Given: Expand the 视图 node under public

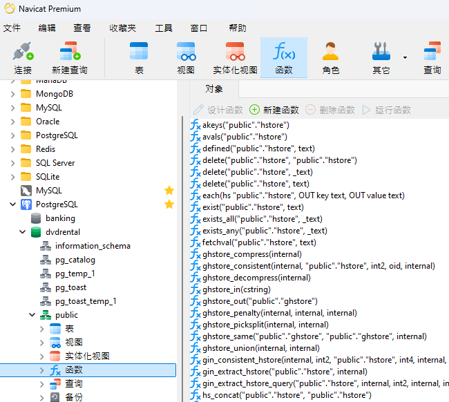Looking at the screenshot, I should (42, 343).
